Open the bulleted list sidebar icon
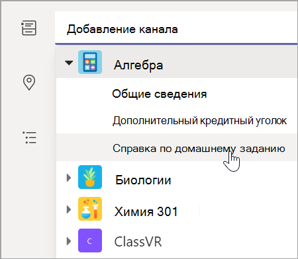Image resolution: width=298 pixels, height=259 pixels. [x=29, y=137]
